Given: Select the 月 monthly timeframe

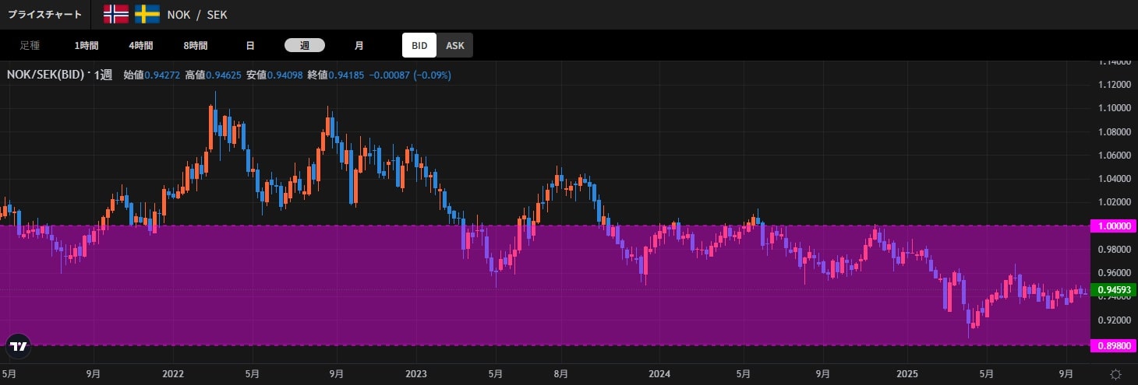Looking at the screenshot, I should (x=359, y=45).
